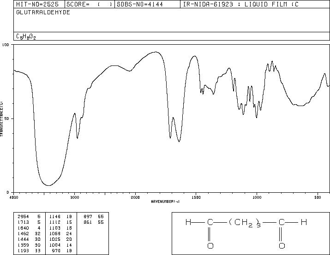The image size is (330, 255).
Task: Click the 1000 wavenumber axis label
Action: click(x=257, y=197)
